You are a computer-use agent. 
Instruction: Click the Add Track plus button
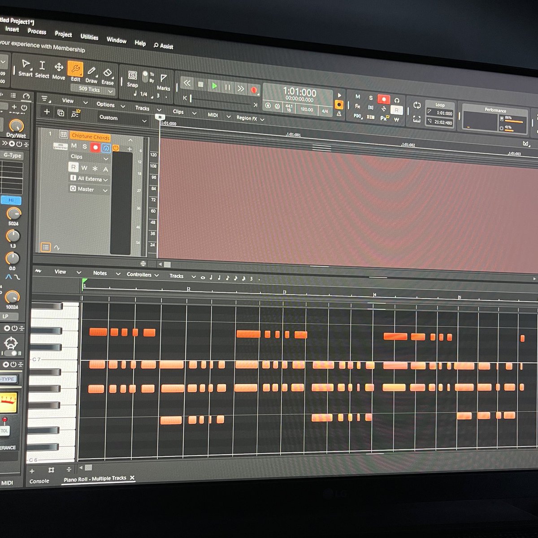(x=47, y=112)
